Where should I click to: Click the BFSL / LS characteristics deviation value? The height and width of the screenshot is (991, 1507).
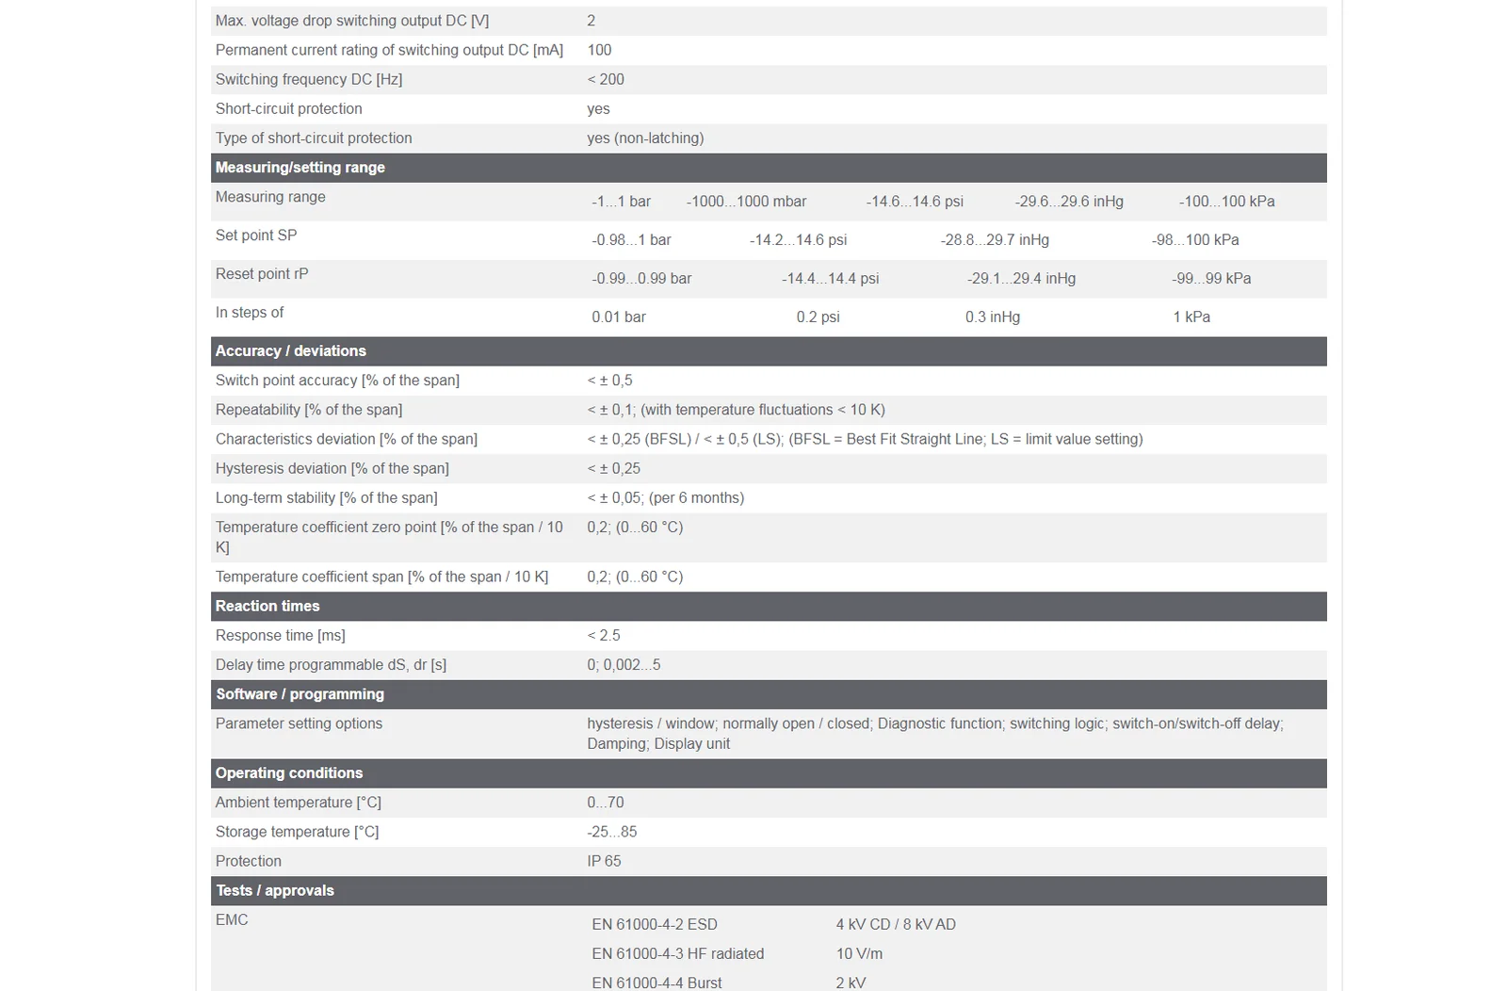(x=866, y=439)
